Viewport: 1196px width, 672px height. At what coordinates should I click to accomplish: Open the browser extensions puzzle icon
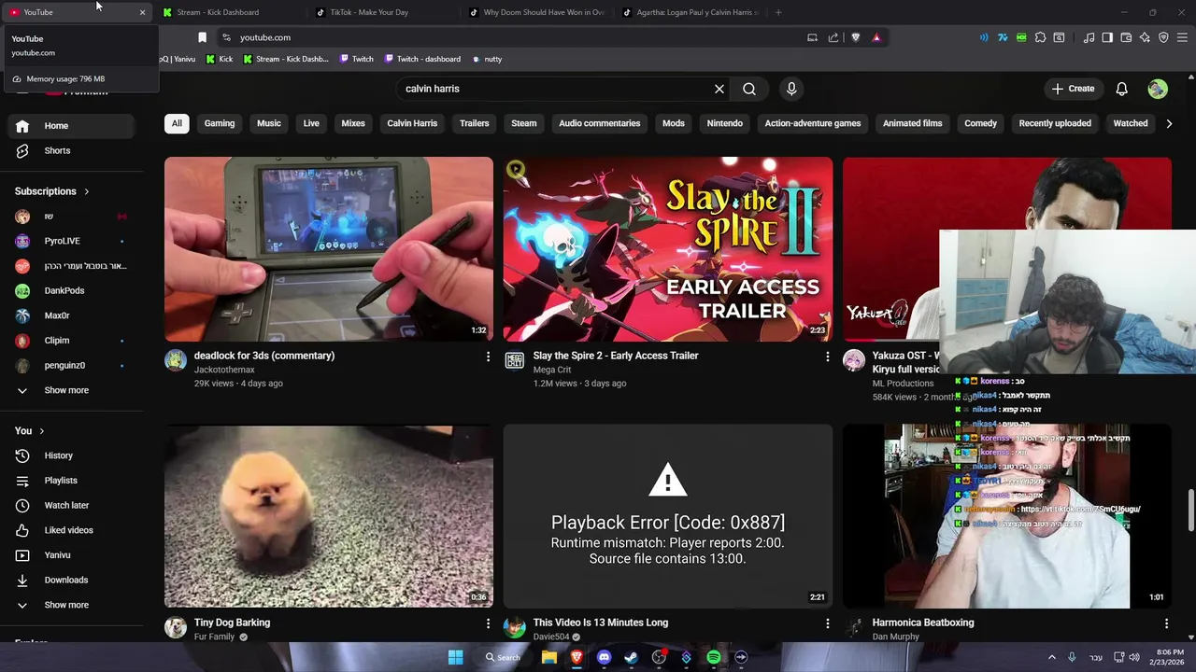click(x=1040, y=37)
